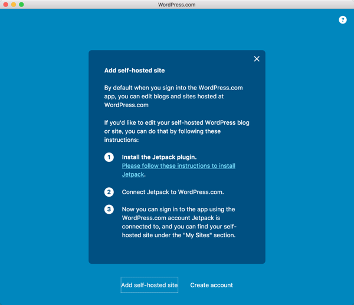Open the help question mark icon
Image resolution: width=354 pixels, height=305 pixels.
(342, 20)
